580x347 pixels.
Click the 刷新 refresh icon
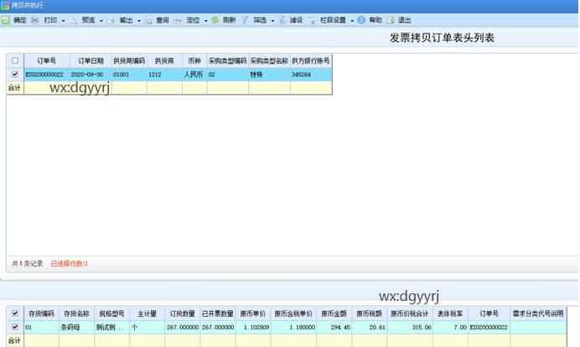point(215,19)
